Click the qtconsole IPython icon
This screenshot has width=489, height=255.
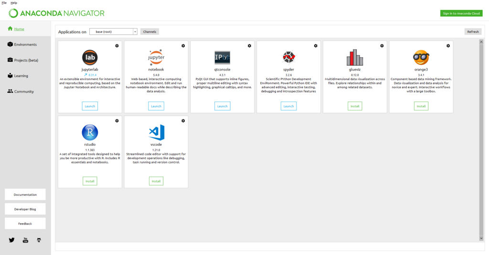[223, 57]
